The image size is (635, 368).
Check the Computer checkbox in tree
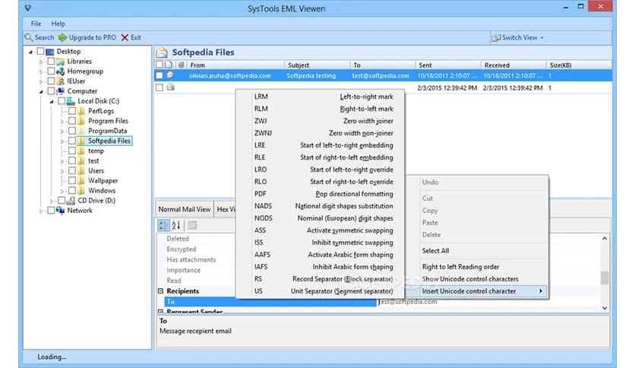[51, 91]
